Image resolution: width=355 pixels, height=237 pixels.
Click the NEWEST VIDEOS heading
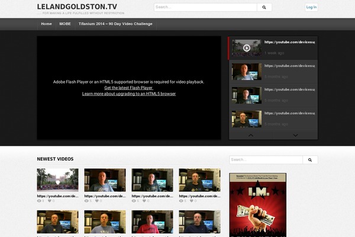coord(55,159)
